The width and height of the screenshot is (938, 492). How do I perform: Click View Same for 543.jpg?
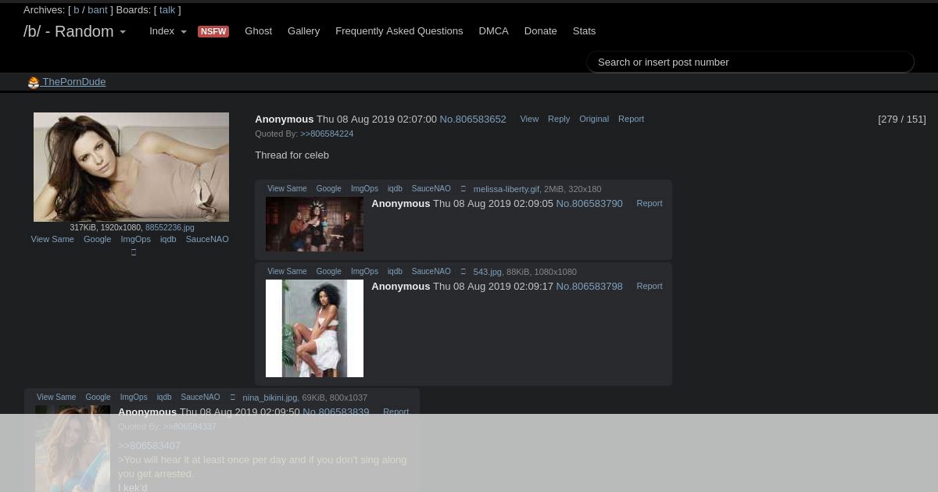coord(287,272)
